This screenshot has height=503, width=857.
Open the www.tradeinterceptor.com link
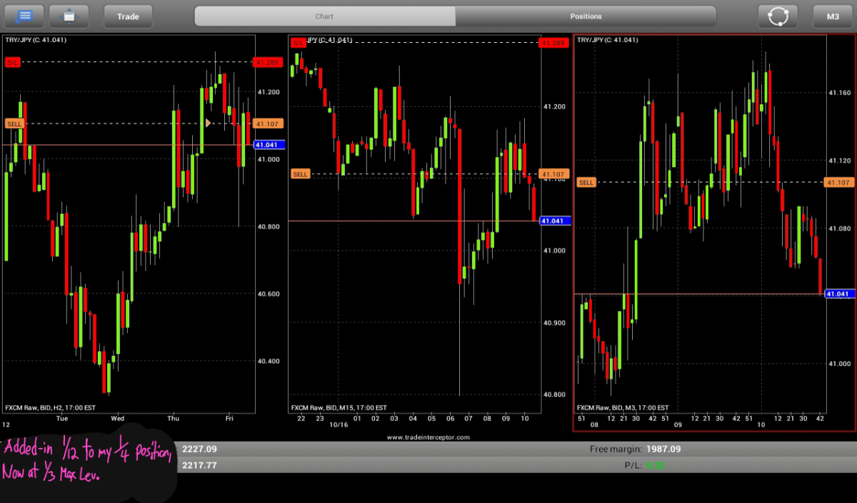[428, 437]
